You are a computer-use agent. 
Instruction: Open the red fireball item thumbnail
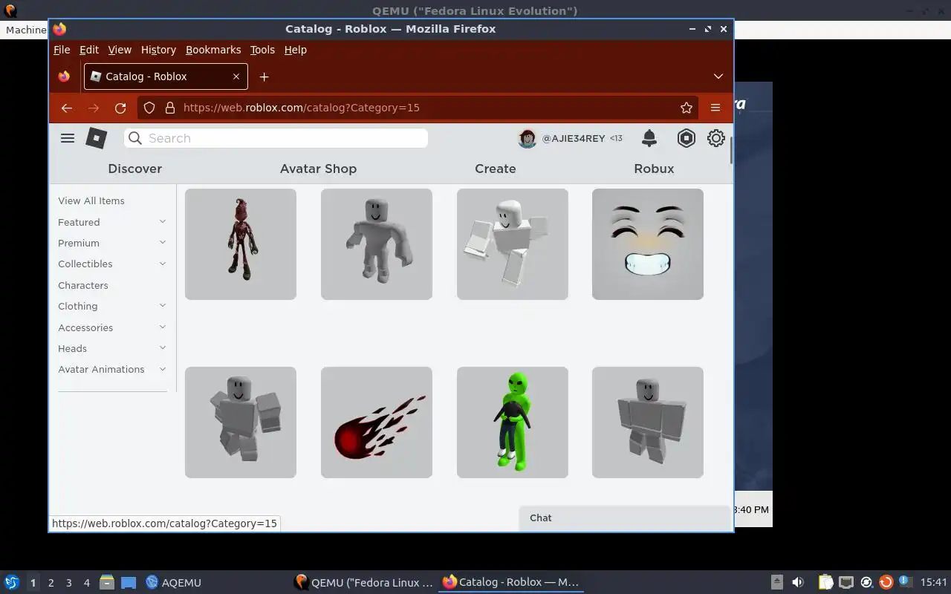(x=377, y=422)
